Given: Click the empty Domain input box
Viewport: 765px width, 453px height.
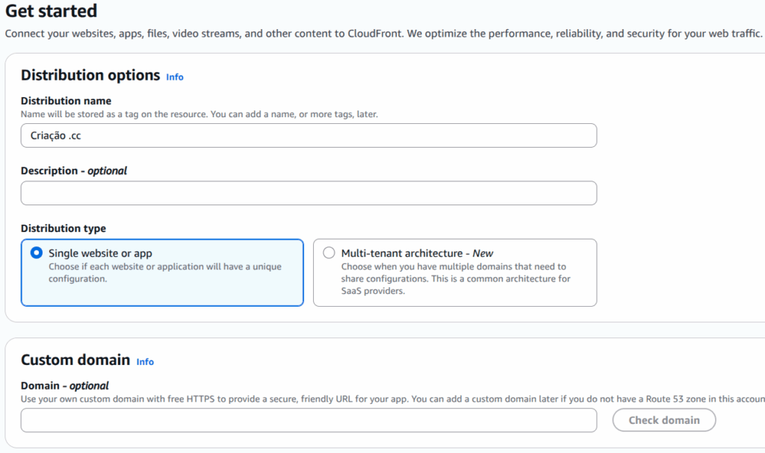Looking at the screenshot, I should click(x=308, y=420).
